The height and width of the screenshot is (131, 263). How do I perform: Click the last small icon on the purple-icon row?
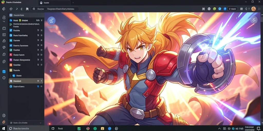41,60
